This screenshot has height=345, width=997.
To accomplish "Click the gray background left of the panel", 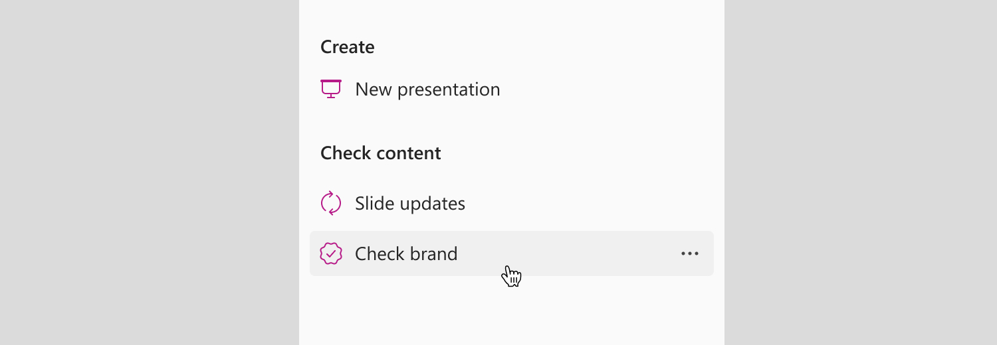I will pyautogui.click(x=150, y=172).
